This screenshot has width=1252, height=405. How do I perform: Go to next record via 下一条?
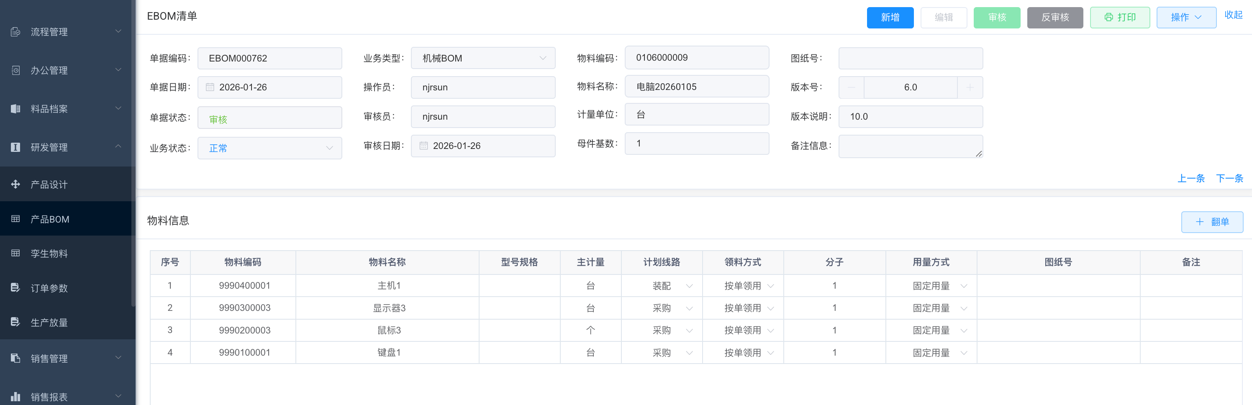pos(1229,178)
